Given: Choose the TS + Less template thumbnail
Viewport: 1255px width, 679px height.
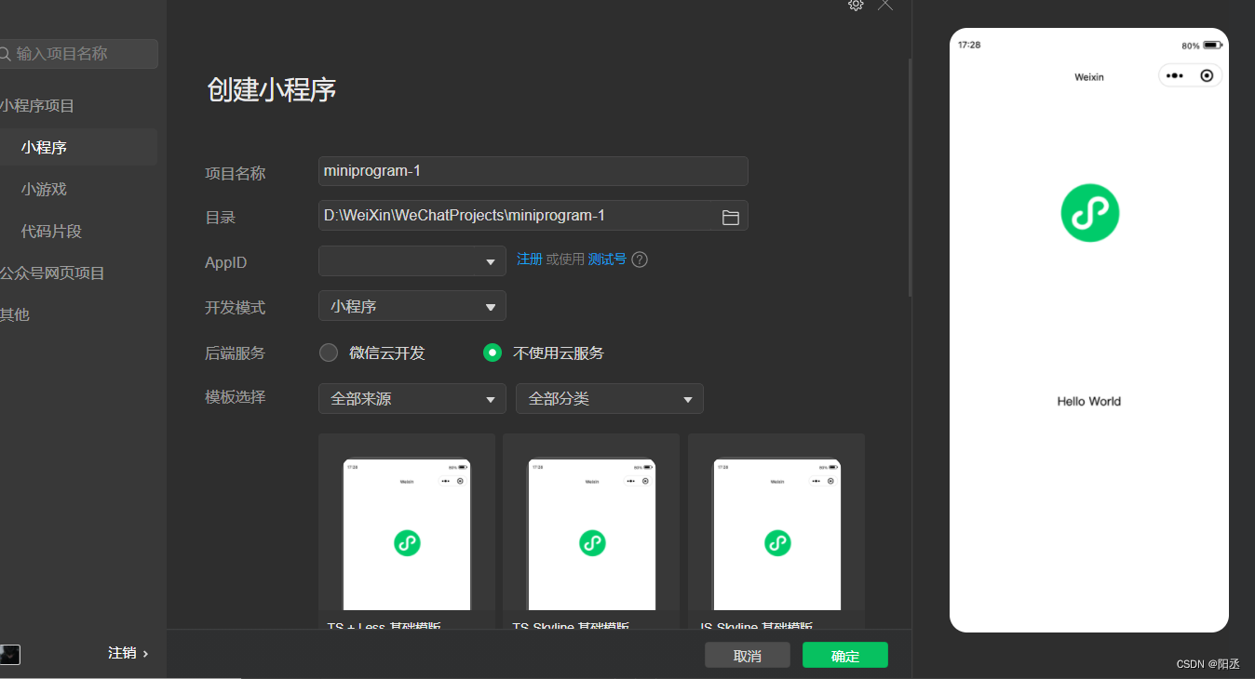Looking at the screenshot, I should tap(407, 530).
